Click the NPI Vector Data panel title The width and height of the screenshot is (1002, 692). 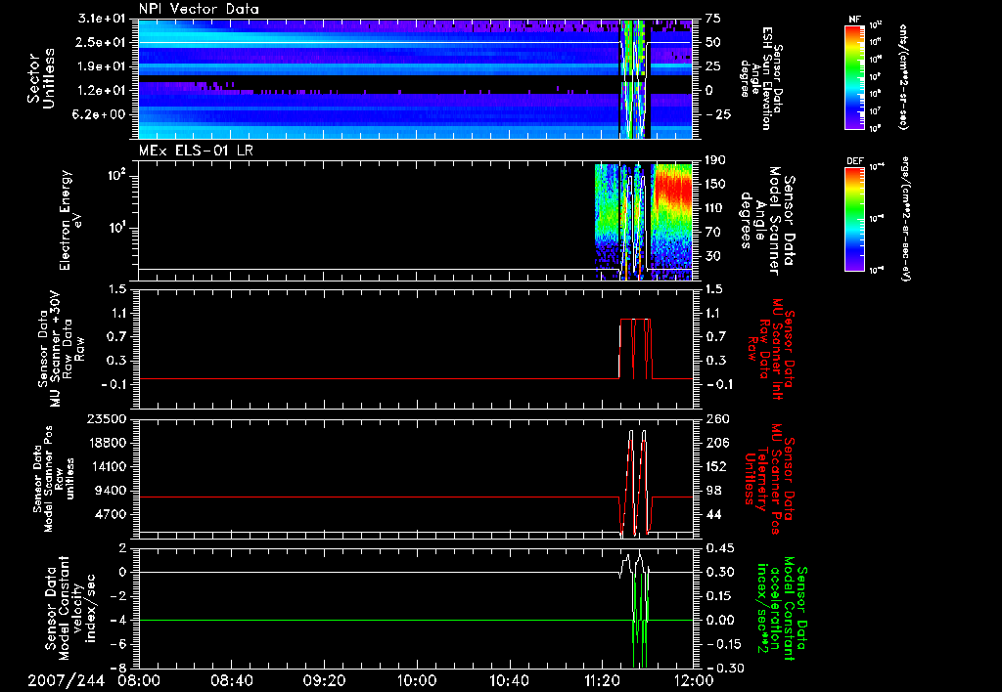[200, 9]
